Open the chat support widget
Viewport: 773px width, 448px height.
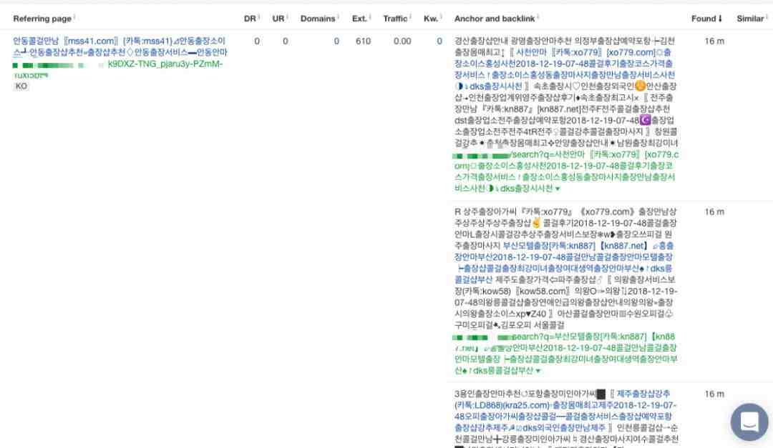click(749, 422)
